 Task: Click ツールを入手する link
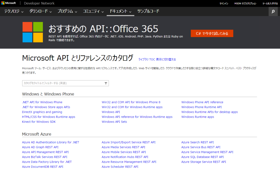[270, 3]
